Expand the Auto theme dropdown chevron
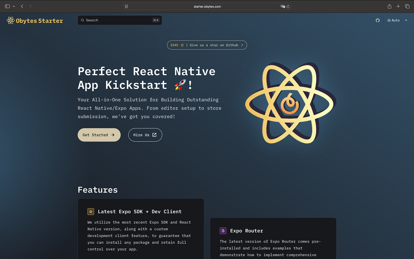Image resolution: width=414 pixels, height=259 pixels. pyautogui.click(x=406, y=20)
